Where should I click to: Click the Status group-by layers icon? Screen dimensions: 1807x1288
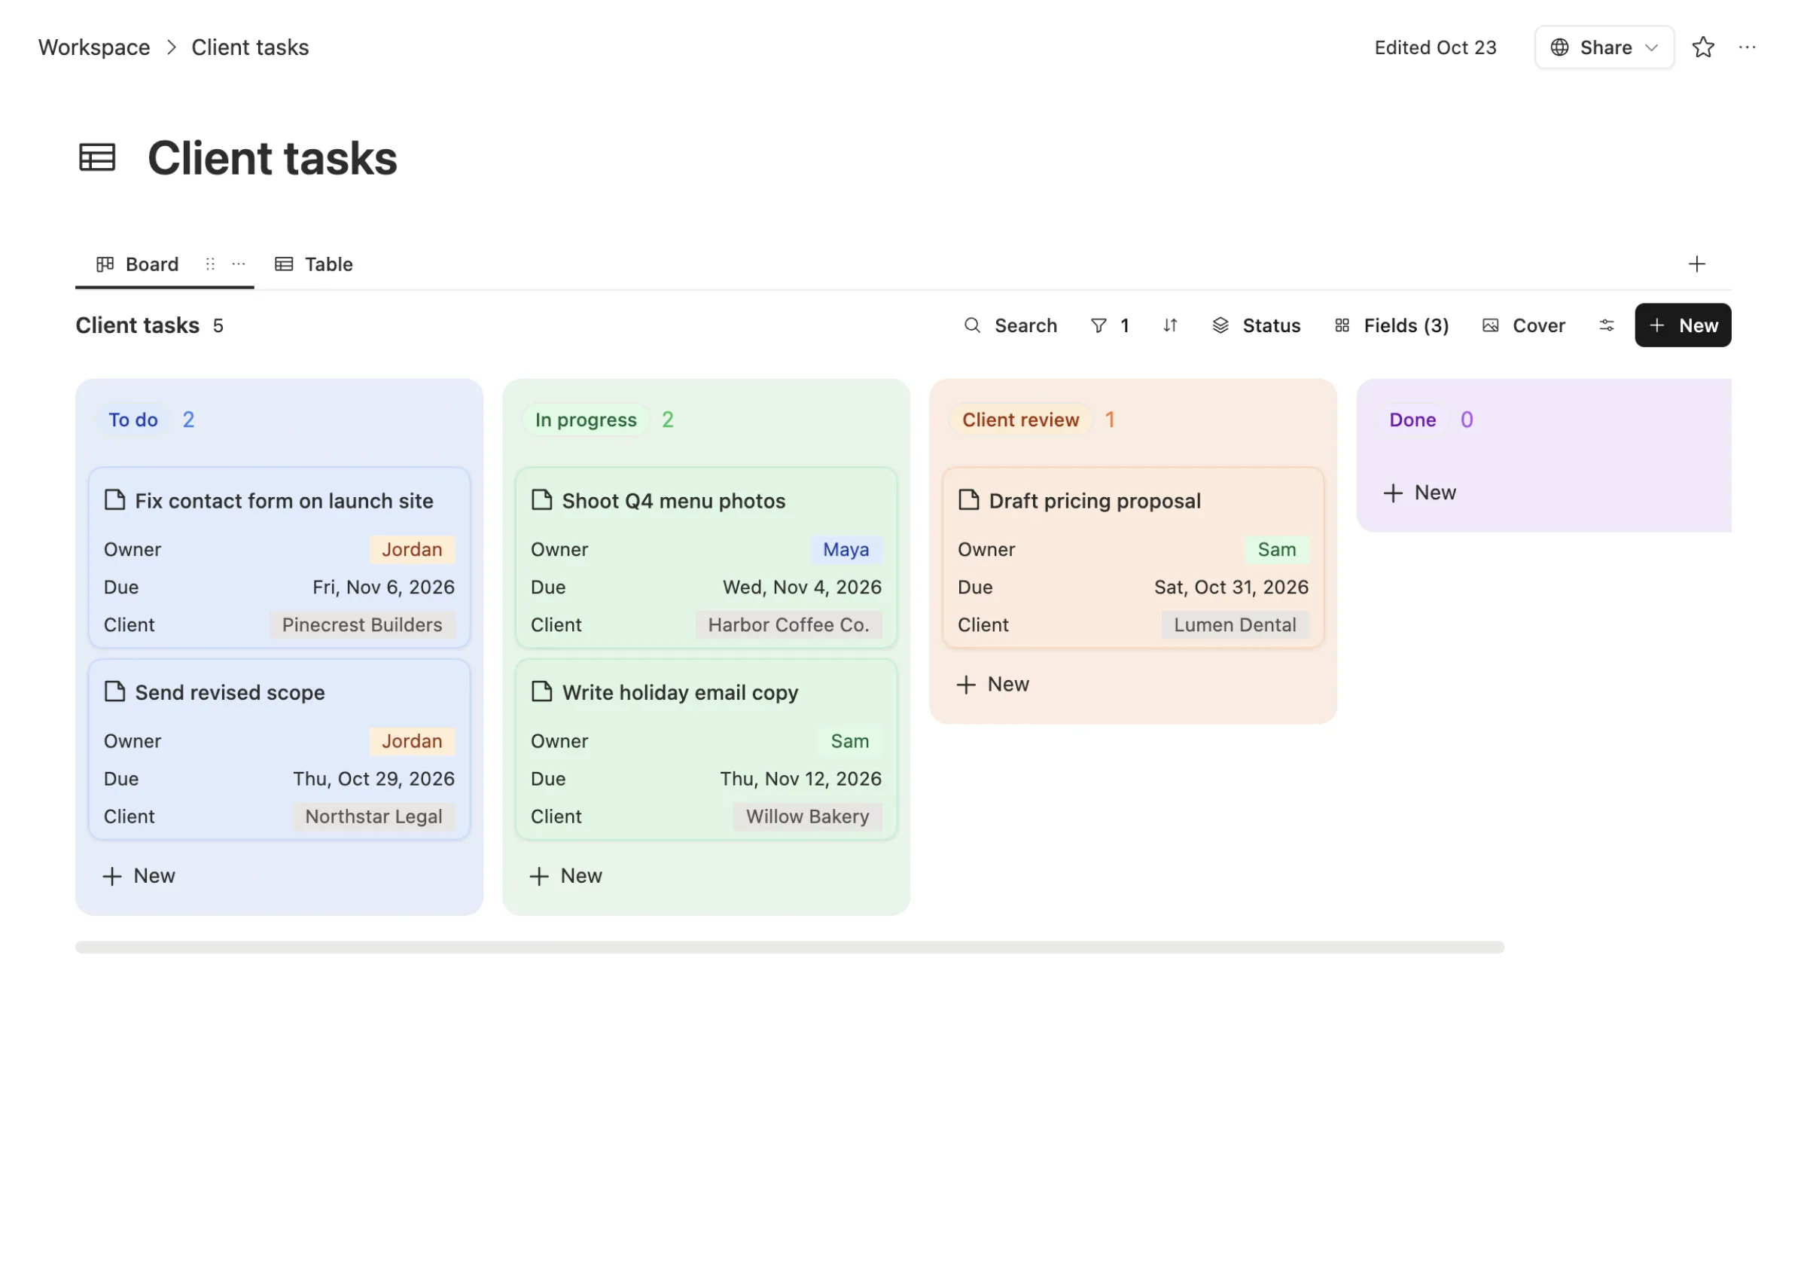point(1220,325)
